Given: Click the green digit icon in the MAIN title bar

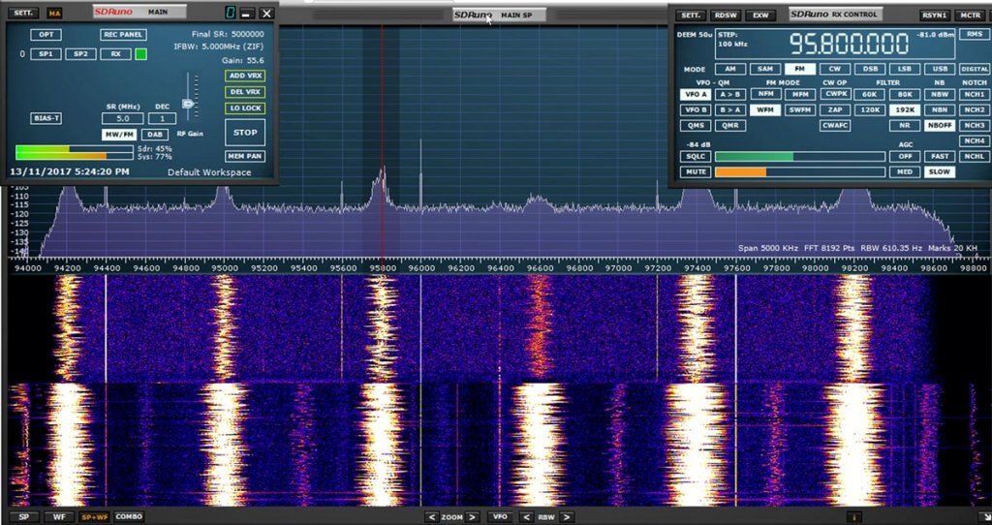Looking at the screenshot, I should coord(230,13).
